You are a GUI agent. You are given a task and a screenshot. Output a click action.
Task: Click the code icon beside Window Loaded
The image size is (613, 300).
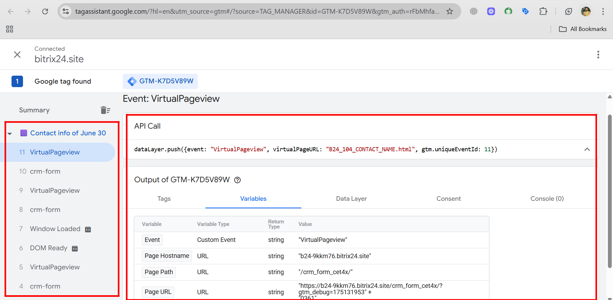(88, 229)
